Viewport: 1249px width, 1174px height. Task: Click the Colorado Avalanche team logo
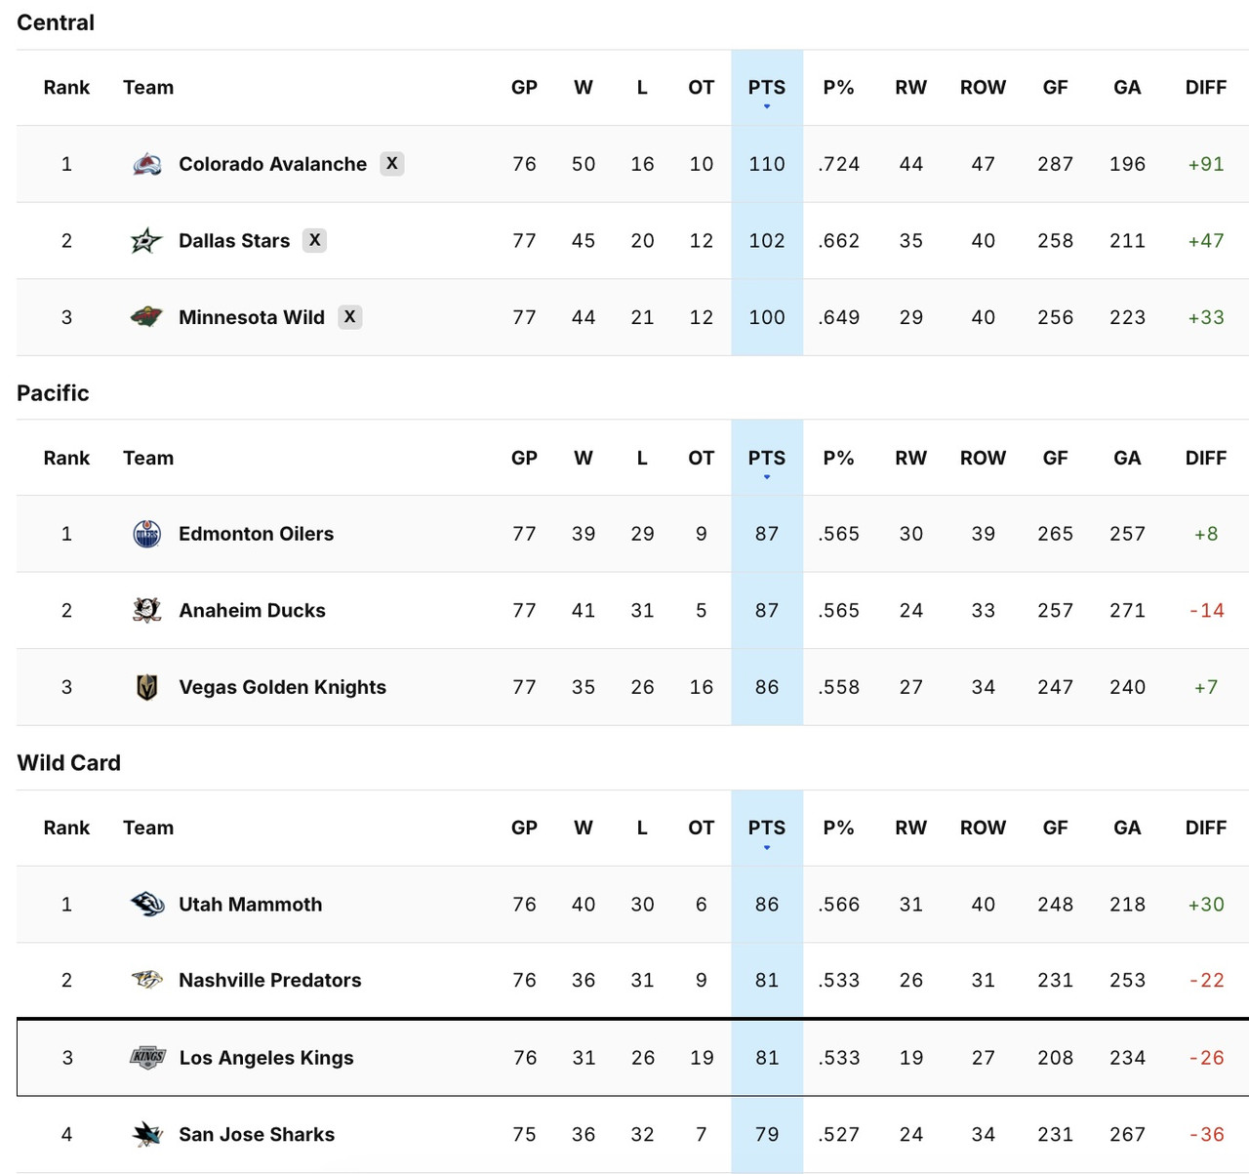[146, 164]
